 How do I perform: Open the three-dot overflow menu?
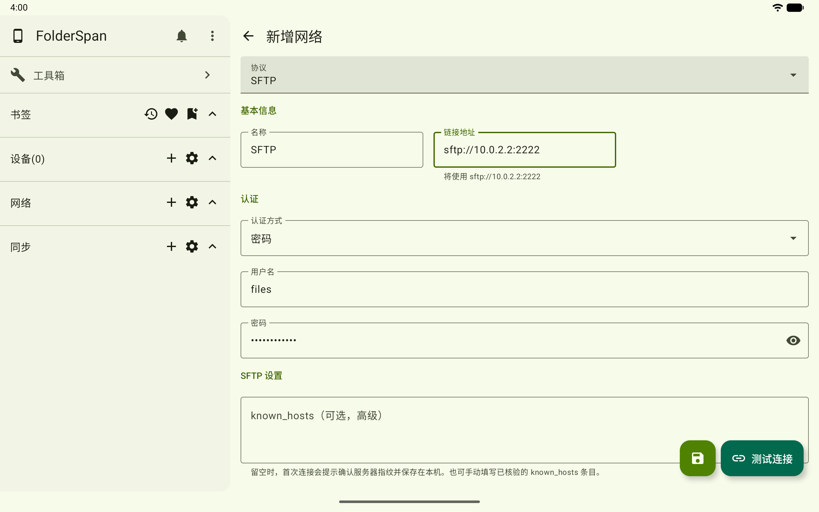[212, 36]
